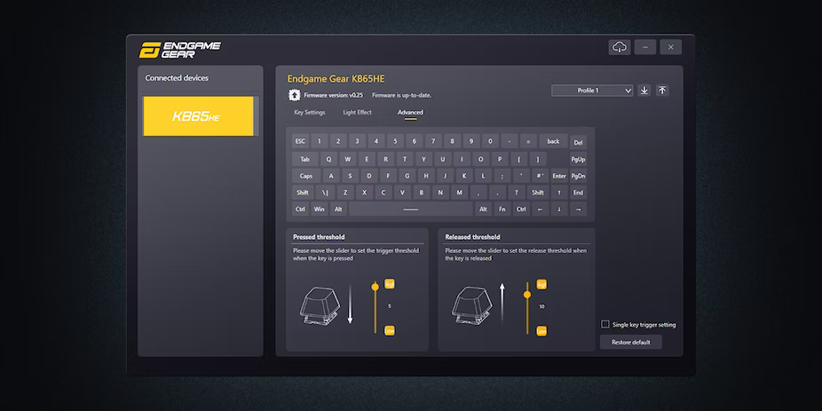Screen dimensions: 822x411
Task: Select the Enter key on keyboard layout
Action: [x=559, y=176]
